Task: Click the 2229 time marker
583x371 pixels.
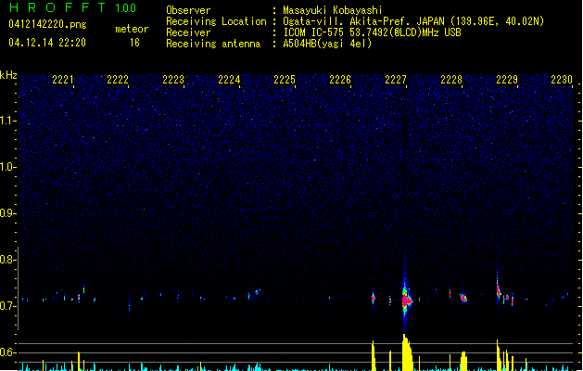Action: pos(507,80)
